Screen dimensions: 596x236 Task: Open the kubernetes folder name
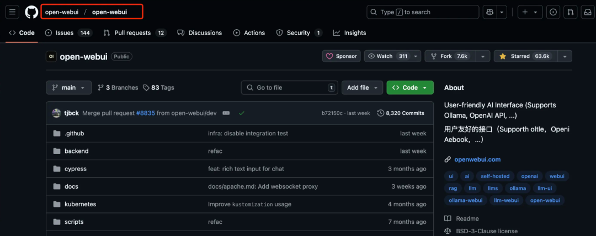tap(80, 204)
